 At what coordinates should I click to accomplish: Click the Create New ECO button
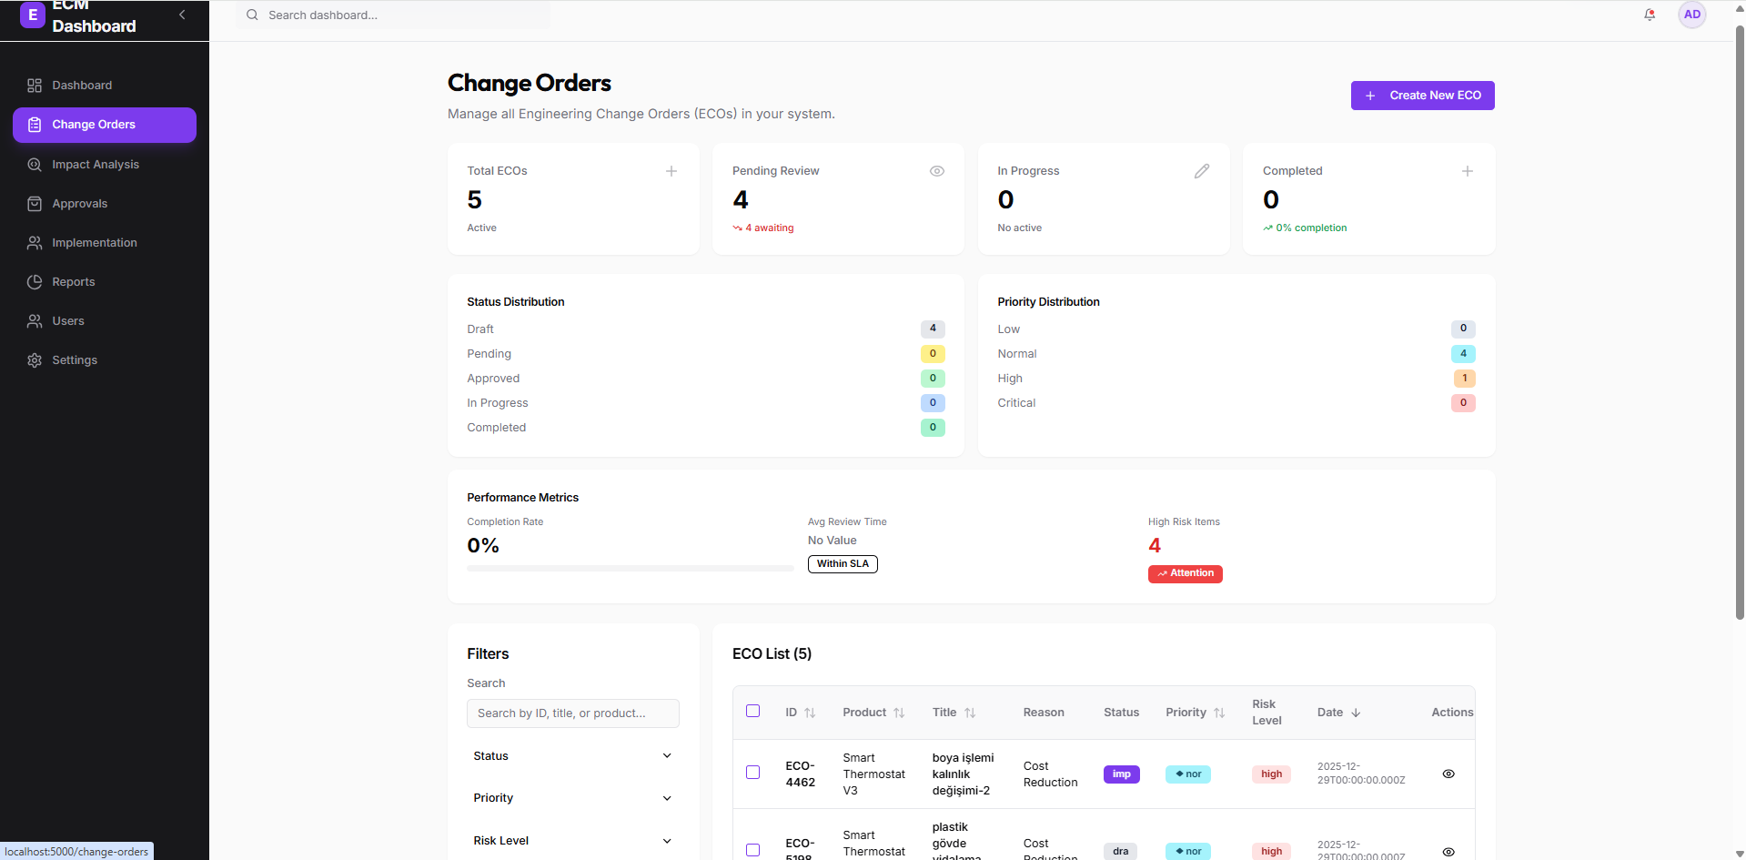click(x=1421, y=96)
